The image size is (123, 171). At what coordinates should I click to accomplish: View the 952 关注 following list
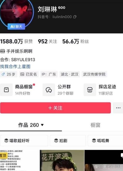(x=47, y=41)
